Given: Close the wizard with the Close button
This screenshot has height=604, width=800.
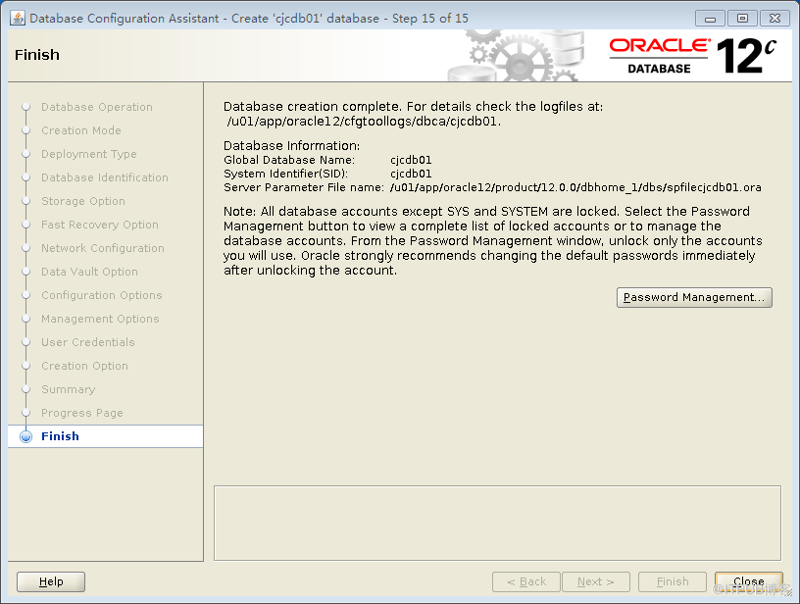Looking at the screenshot, I should coord(748,581).
